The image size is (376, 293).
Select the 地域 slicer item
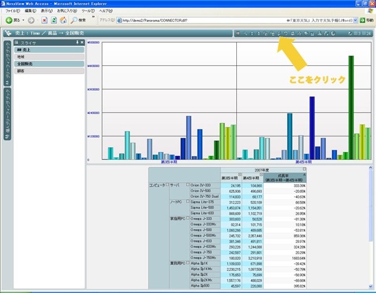(x=50, y=56)
